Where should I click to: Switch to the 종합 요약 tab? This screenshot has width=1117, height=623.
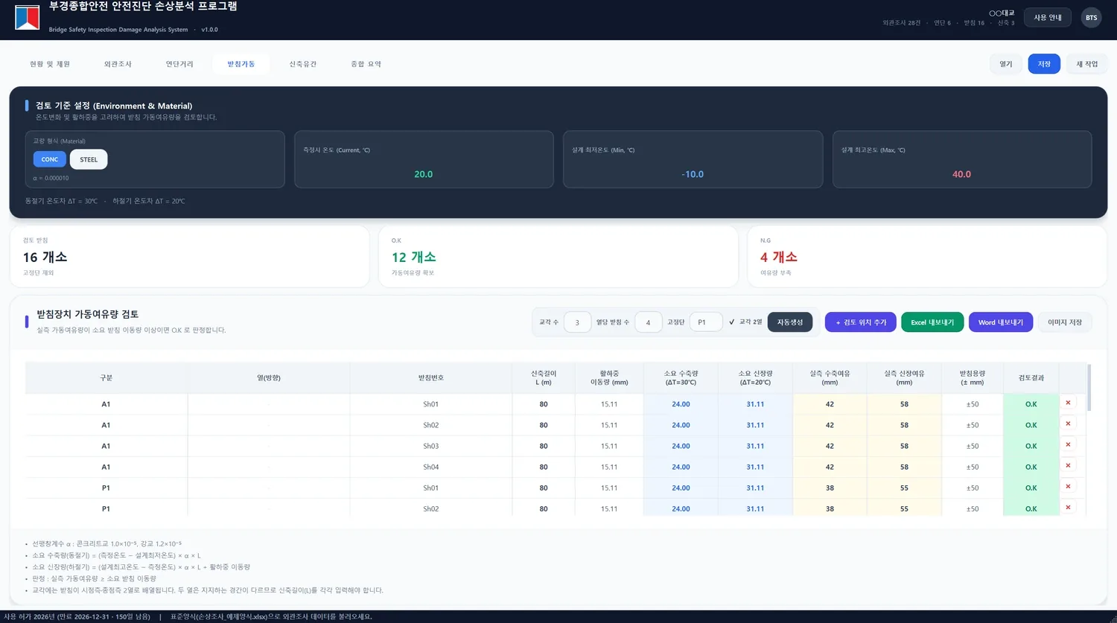pyautogui.click(x=366, y=64)
